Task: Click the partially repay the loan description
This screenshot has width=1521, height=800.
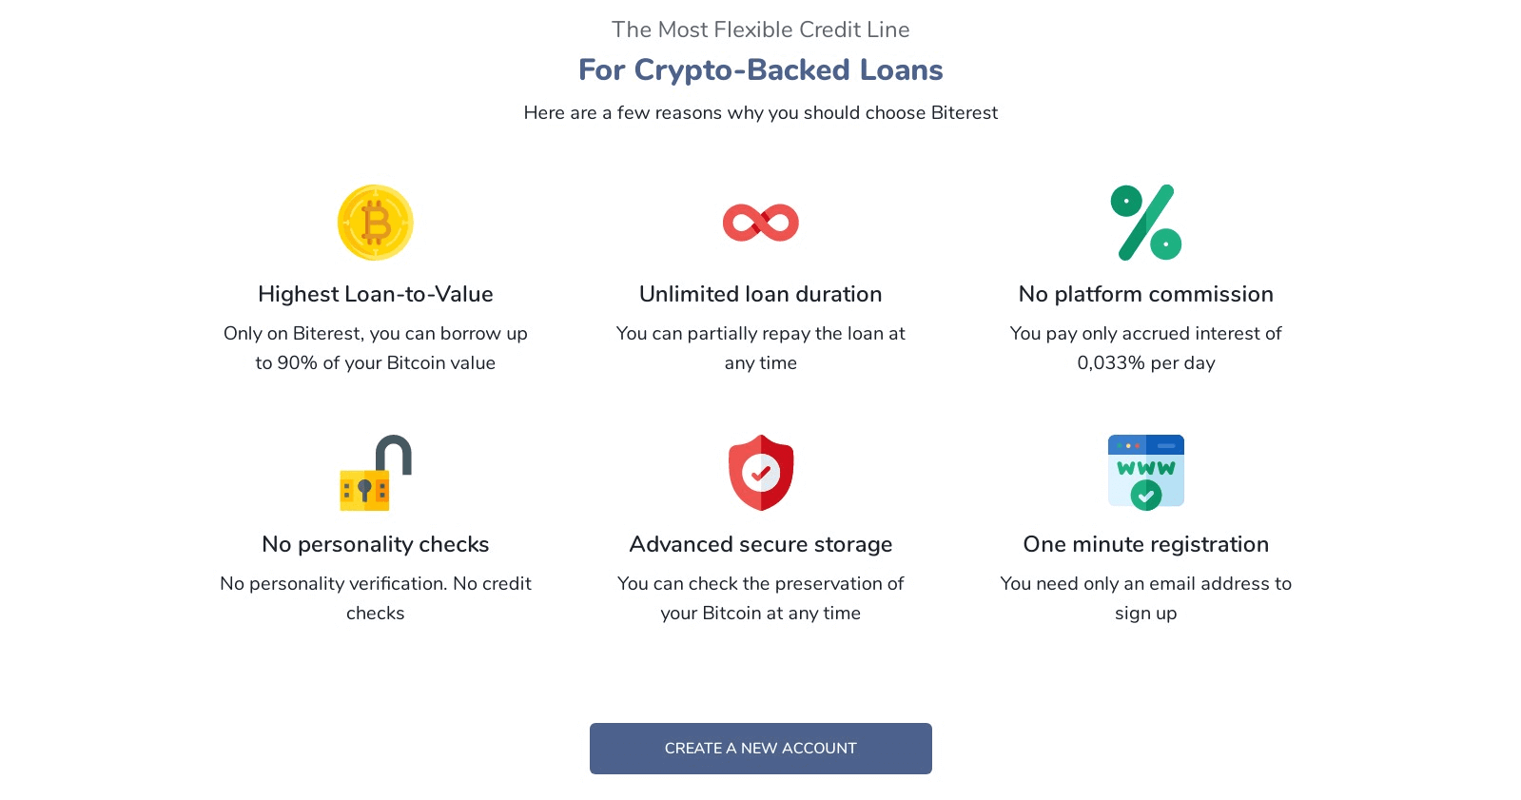Action: point(761,348)
